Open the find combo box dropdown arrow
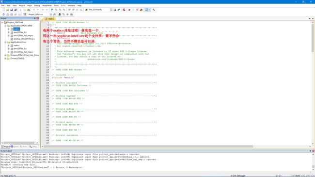This screenshot has height=177, width=315. 111,10
